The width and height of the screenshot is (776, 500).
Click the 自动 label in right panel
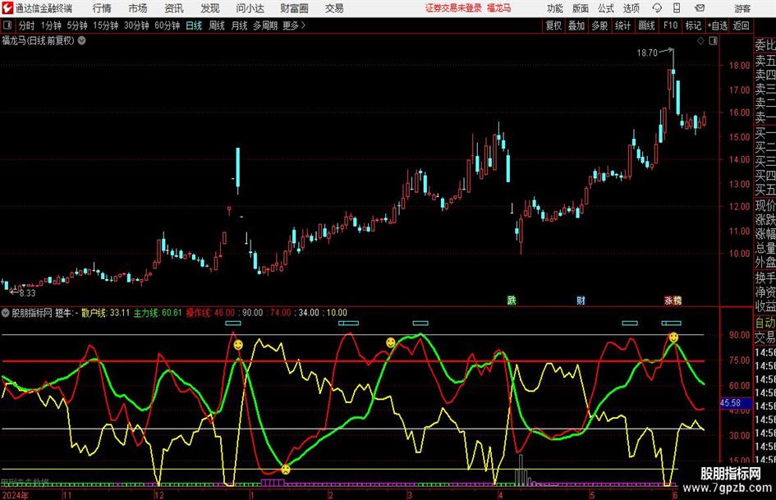point(765,323)
